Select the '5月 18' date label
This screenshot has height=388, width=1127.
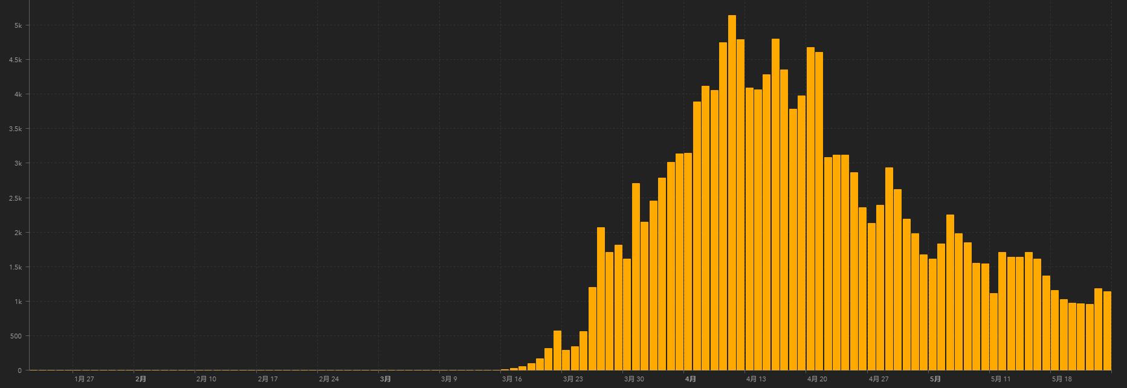pyautogui.click(x=1062, y=379)
